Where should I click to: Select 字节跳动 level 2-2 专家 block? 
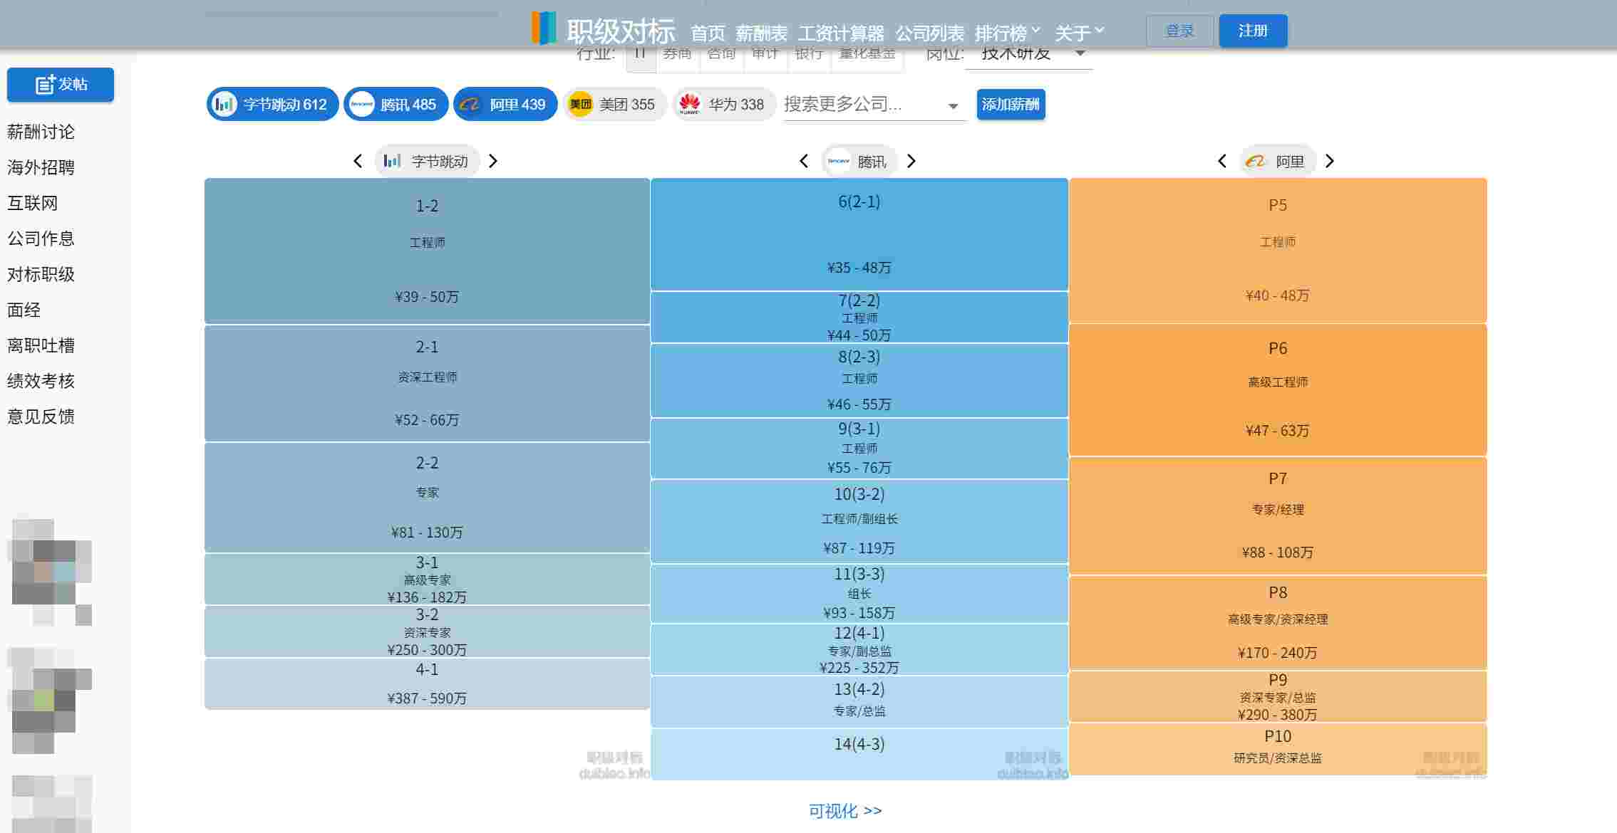click(x=427, y=497)
